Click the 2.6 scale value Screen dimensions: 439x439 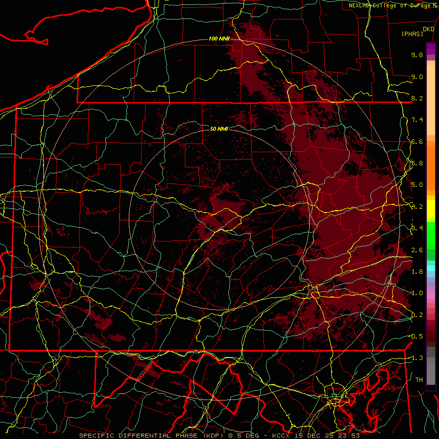[x=417, y=250]
